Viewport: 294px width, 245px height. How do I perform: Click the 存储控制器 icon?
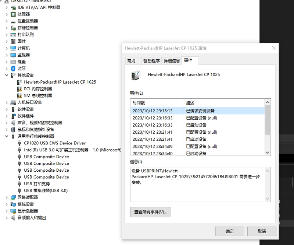[13, 28]
